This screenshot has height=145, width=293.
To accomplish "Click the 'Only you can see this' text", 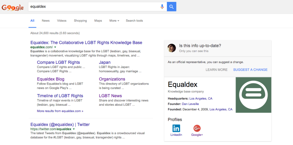I will (194, 51).
